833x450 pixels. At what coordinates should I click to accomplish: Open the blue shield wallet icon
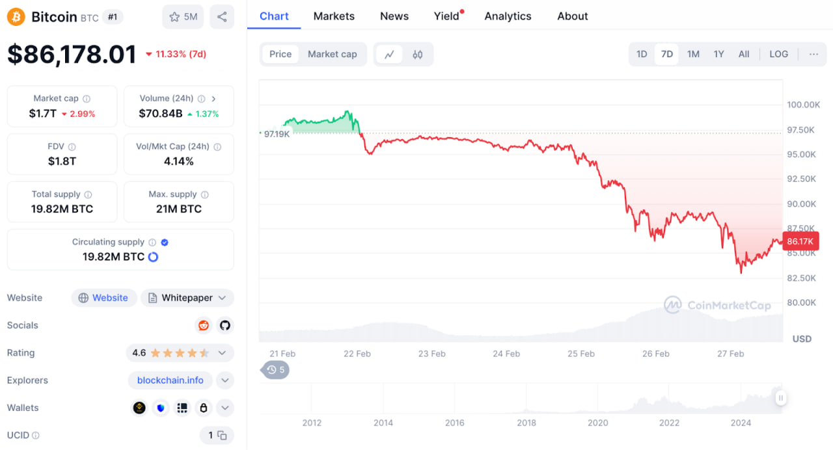click(x=161, y=408)
